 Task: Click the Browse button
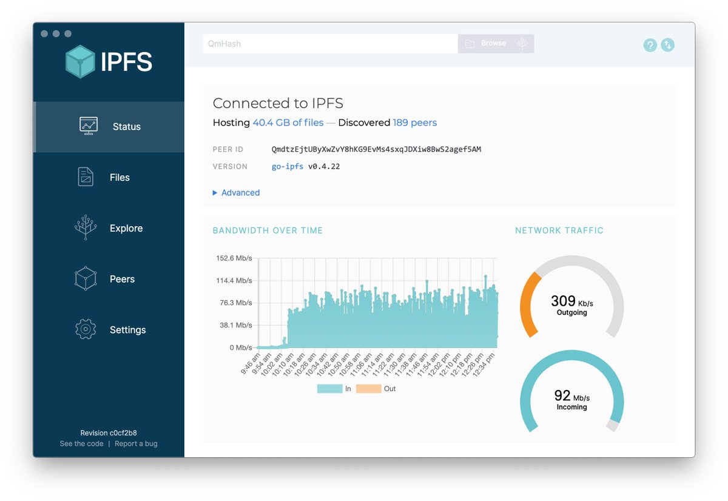coord(496,44)
